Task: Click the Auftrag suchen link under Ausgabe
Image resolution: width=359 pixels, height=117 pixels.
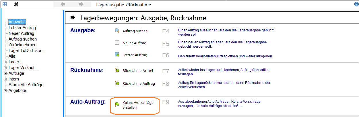Action: pos(135,31)
